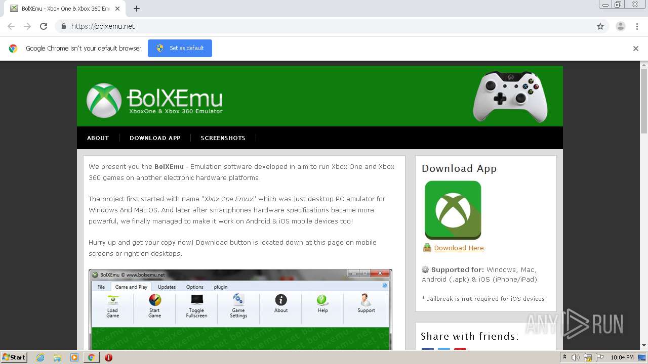This screenshot has height=364, width=648.
Task: Click the BolXEmu app screenshot image
Action: click(x=240, y=309)
